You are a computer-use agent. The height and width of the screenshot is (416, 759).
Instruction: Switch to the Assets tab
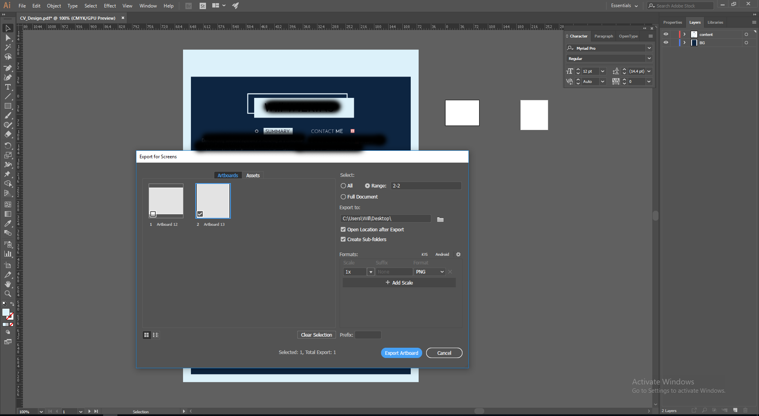253,176
